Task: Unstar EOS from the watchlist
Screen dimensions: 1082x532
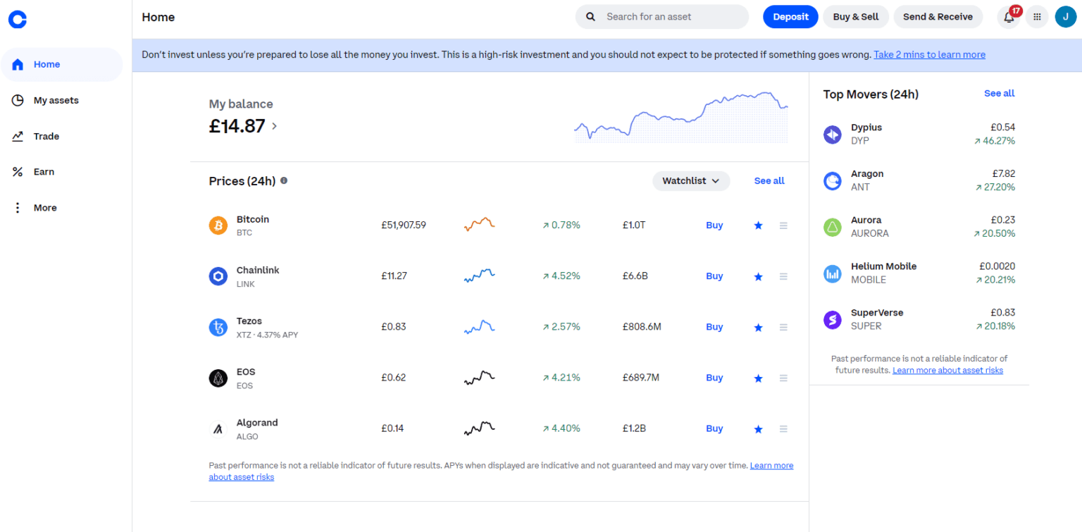Action: tap(758, 378)
